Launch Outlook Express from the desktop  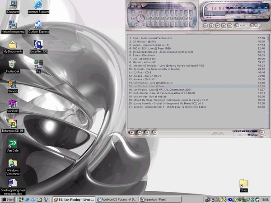click(38, 25)
